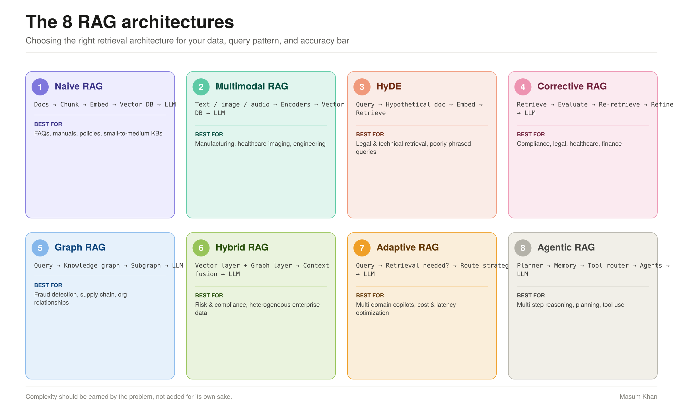Click the amber number 7 badge
This screenshot has width=683, height=409.
[x=362, y=248]
